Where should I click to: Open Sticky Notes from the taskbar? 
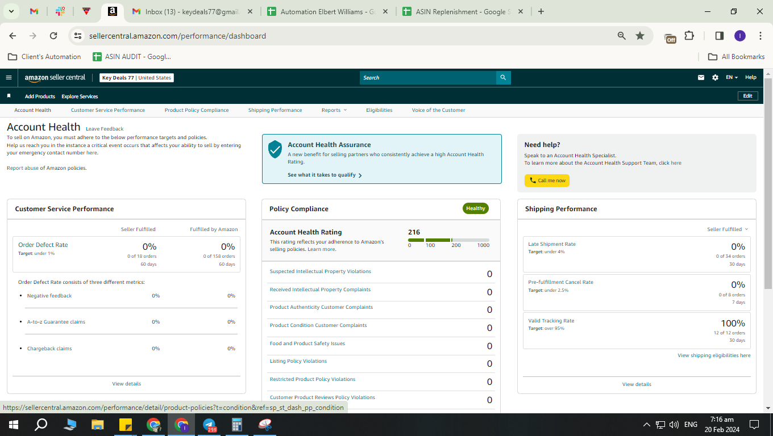tap(126, 425)
